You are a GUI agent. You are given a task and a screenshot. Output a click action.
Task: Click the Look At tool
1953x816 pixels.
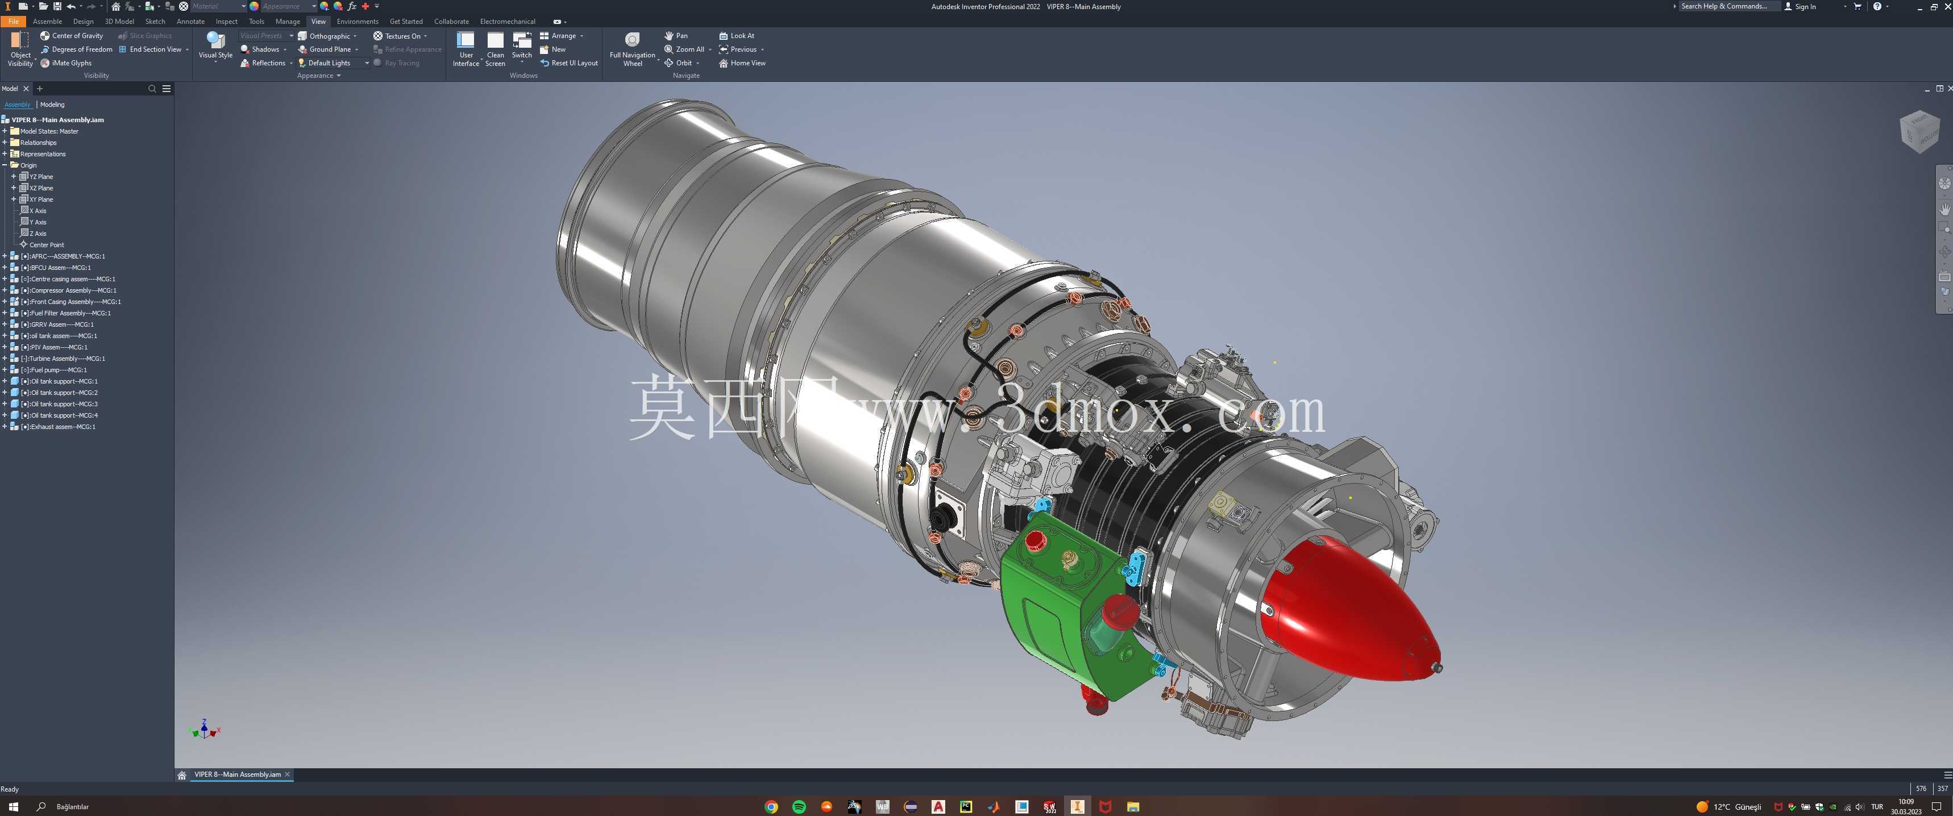736,36
